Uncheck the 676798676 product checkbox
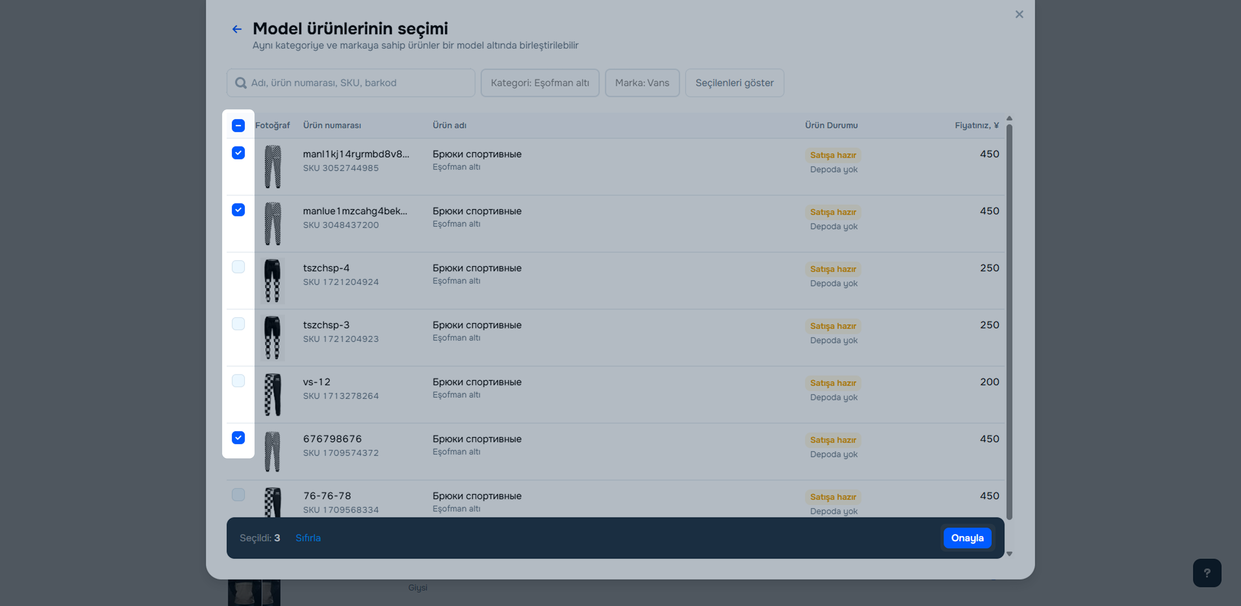Screen dimensions: 1241x606 click(238, 437)
